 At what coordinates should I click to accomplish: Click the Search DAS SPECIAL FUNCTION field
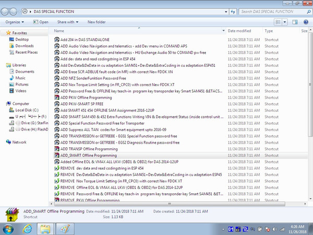pos(273,11)
